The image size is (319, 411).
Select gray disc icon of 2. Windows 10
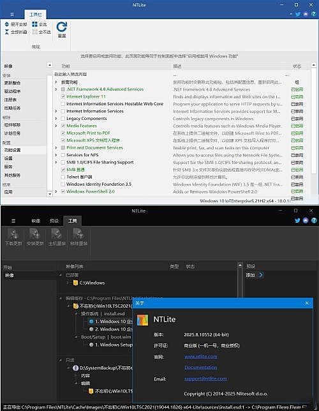tap(91, 329)
